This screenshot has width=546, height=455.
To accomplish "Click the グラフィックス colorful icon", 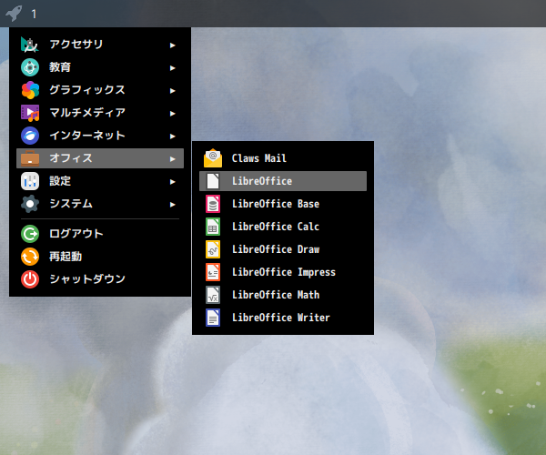I will tap(30, 90).
